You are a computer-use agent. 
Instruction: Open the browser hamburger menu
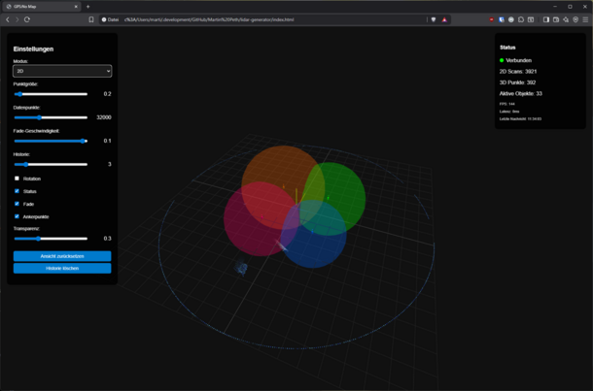585,19
